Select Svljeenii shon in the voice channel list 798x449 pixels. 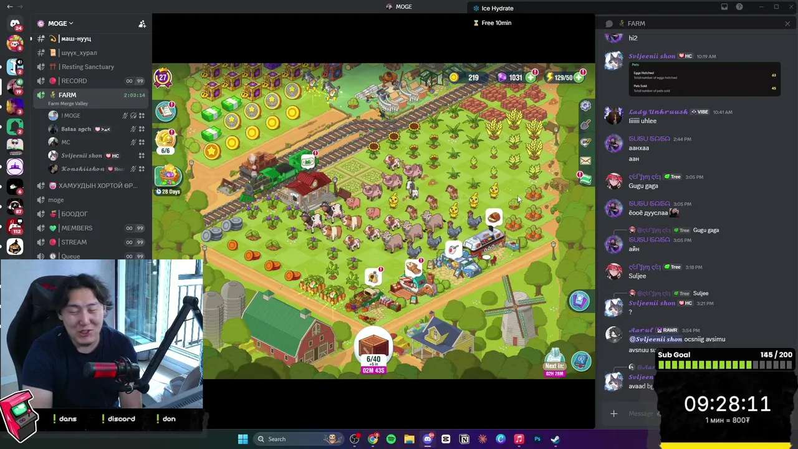tap(97, 155)
